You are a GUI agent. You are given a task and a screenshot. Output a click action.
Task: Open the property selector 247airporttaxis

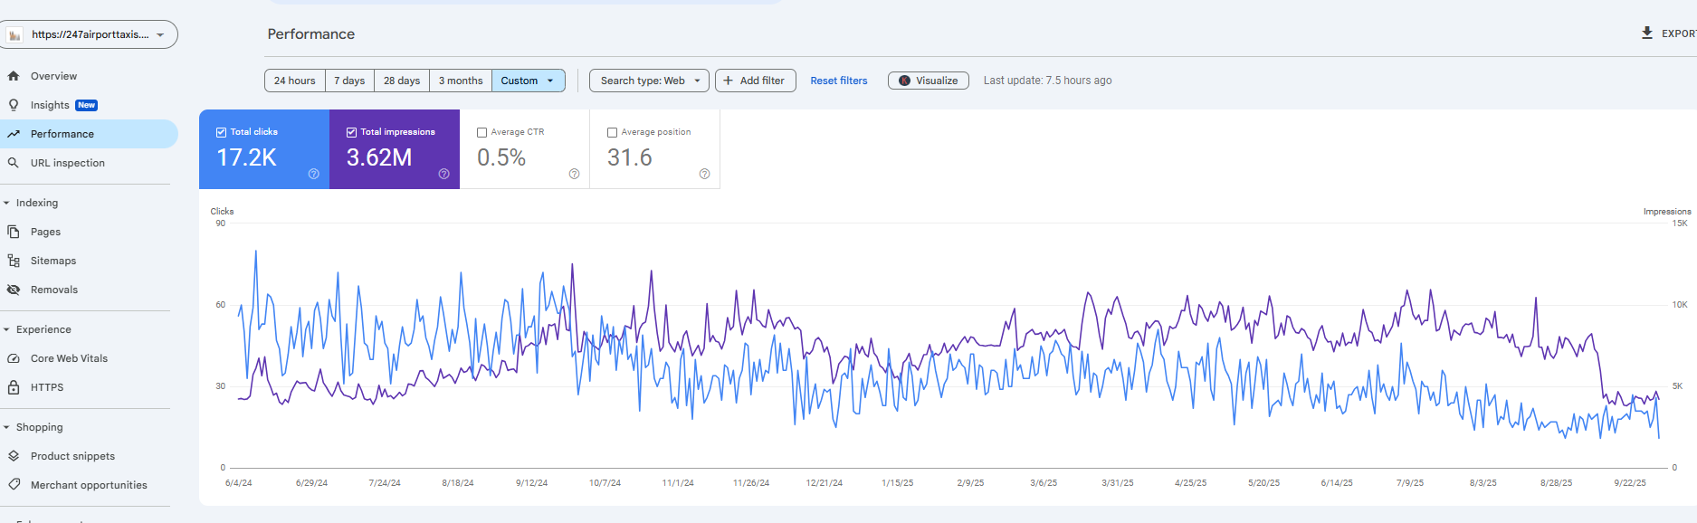(89, 34)
